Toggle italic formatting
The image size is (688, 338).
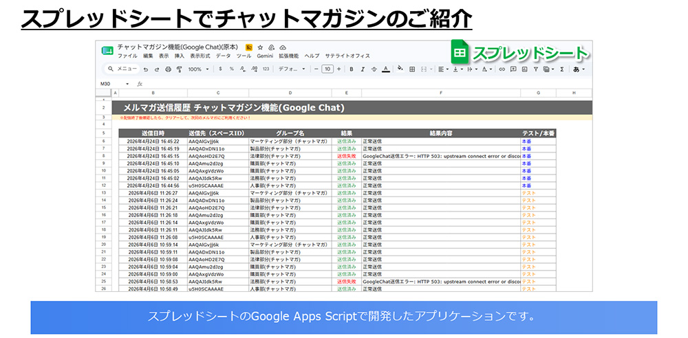(x=363, y=69)
